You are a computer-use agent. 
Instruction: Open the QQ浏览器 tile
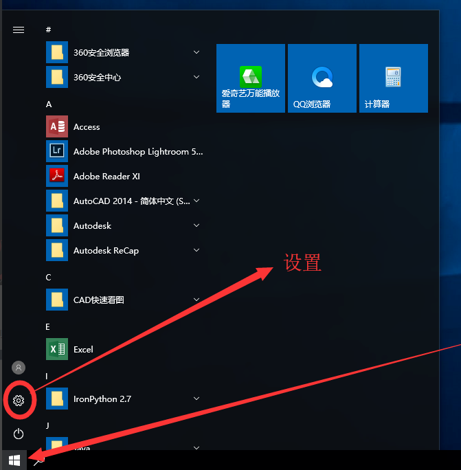[322, 78]
